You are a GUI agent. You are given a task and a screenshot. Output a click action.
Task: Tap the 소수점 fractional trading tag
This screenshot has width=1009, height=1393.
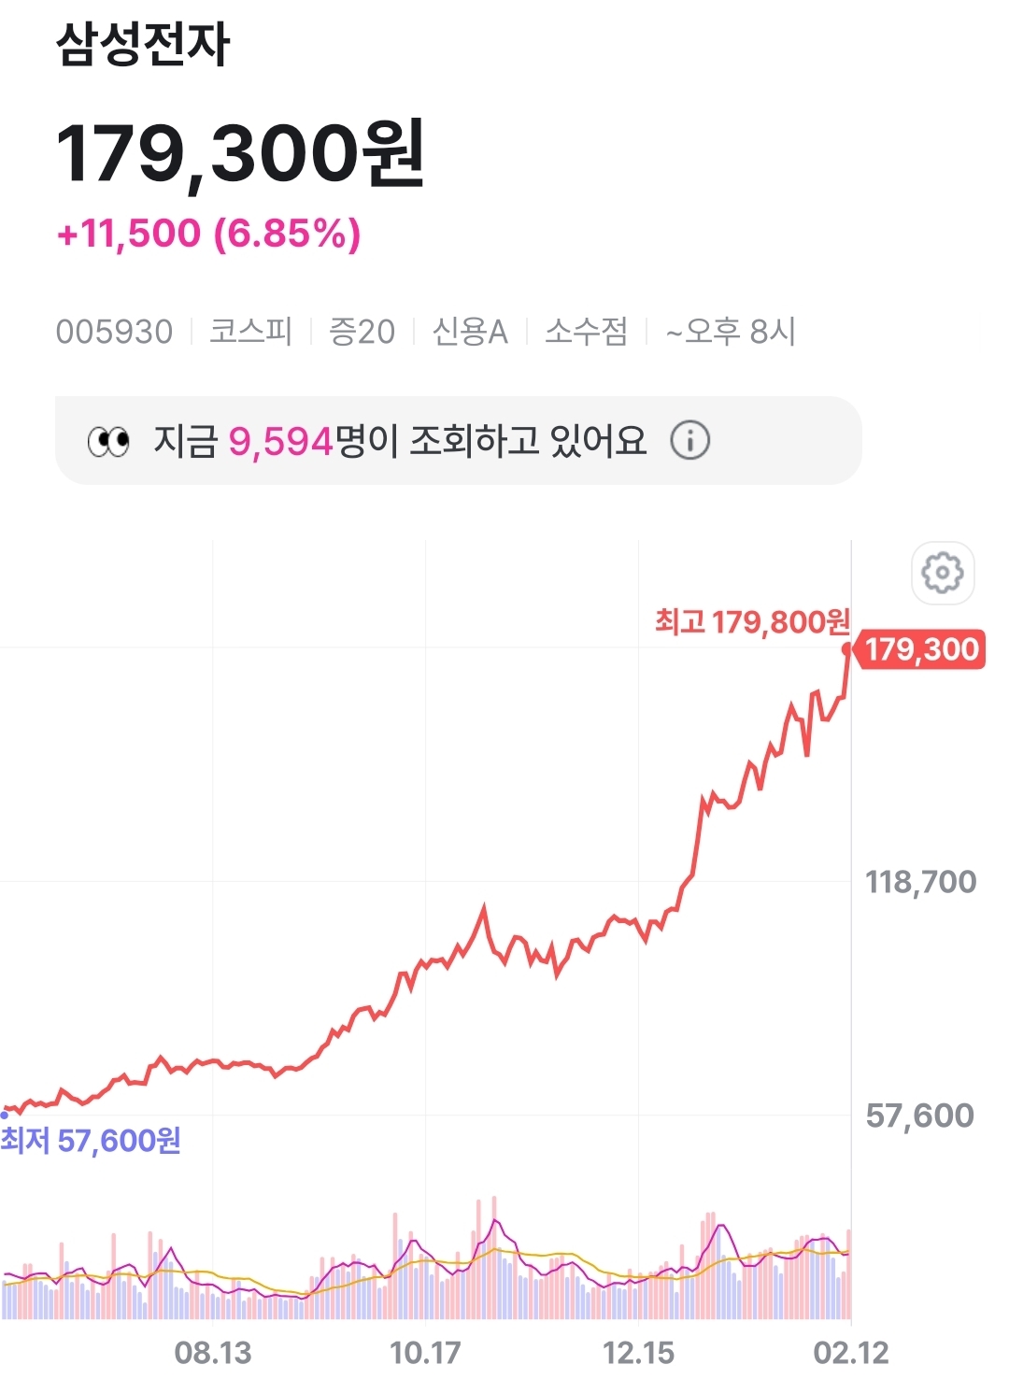pyautogui.click(x=586, y=332)
